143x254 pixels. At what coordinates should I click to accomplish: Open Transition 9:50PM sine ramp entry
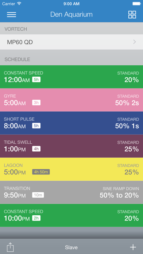pyautogui.click(x=71, y=192)
